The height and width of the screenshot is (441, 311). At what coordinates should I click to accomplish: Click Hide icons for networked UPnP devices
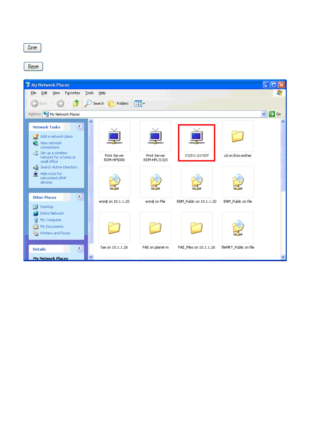[53, 178]
